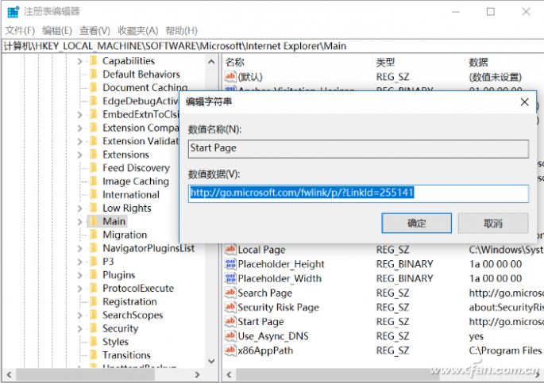The height and width of the screenshot is (383, 544).
Task: Click the tree pane scroll left arrow
Action: [x=10, y=375]
